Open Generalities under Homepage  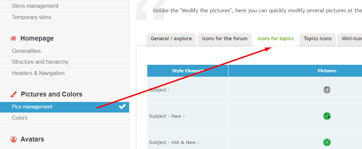(x=26, y=51)
